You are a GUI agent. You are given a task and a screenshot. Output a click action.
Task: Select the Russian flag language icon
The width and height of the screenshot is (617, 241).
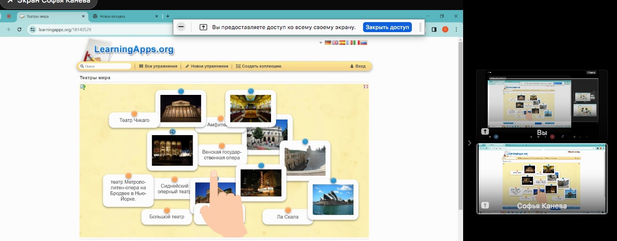[x=364, y=43]
